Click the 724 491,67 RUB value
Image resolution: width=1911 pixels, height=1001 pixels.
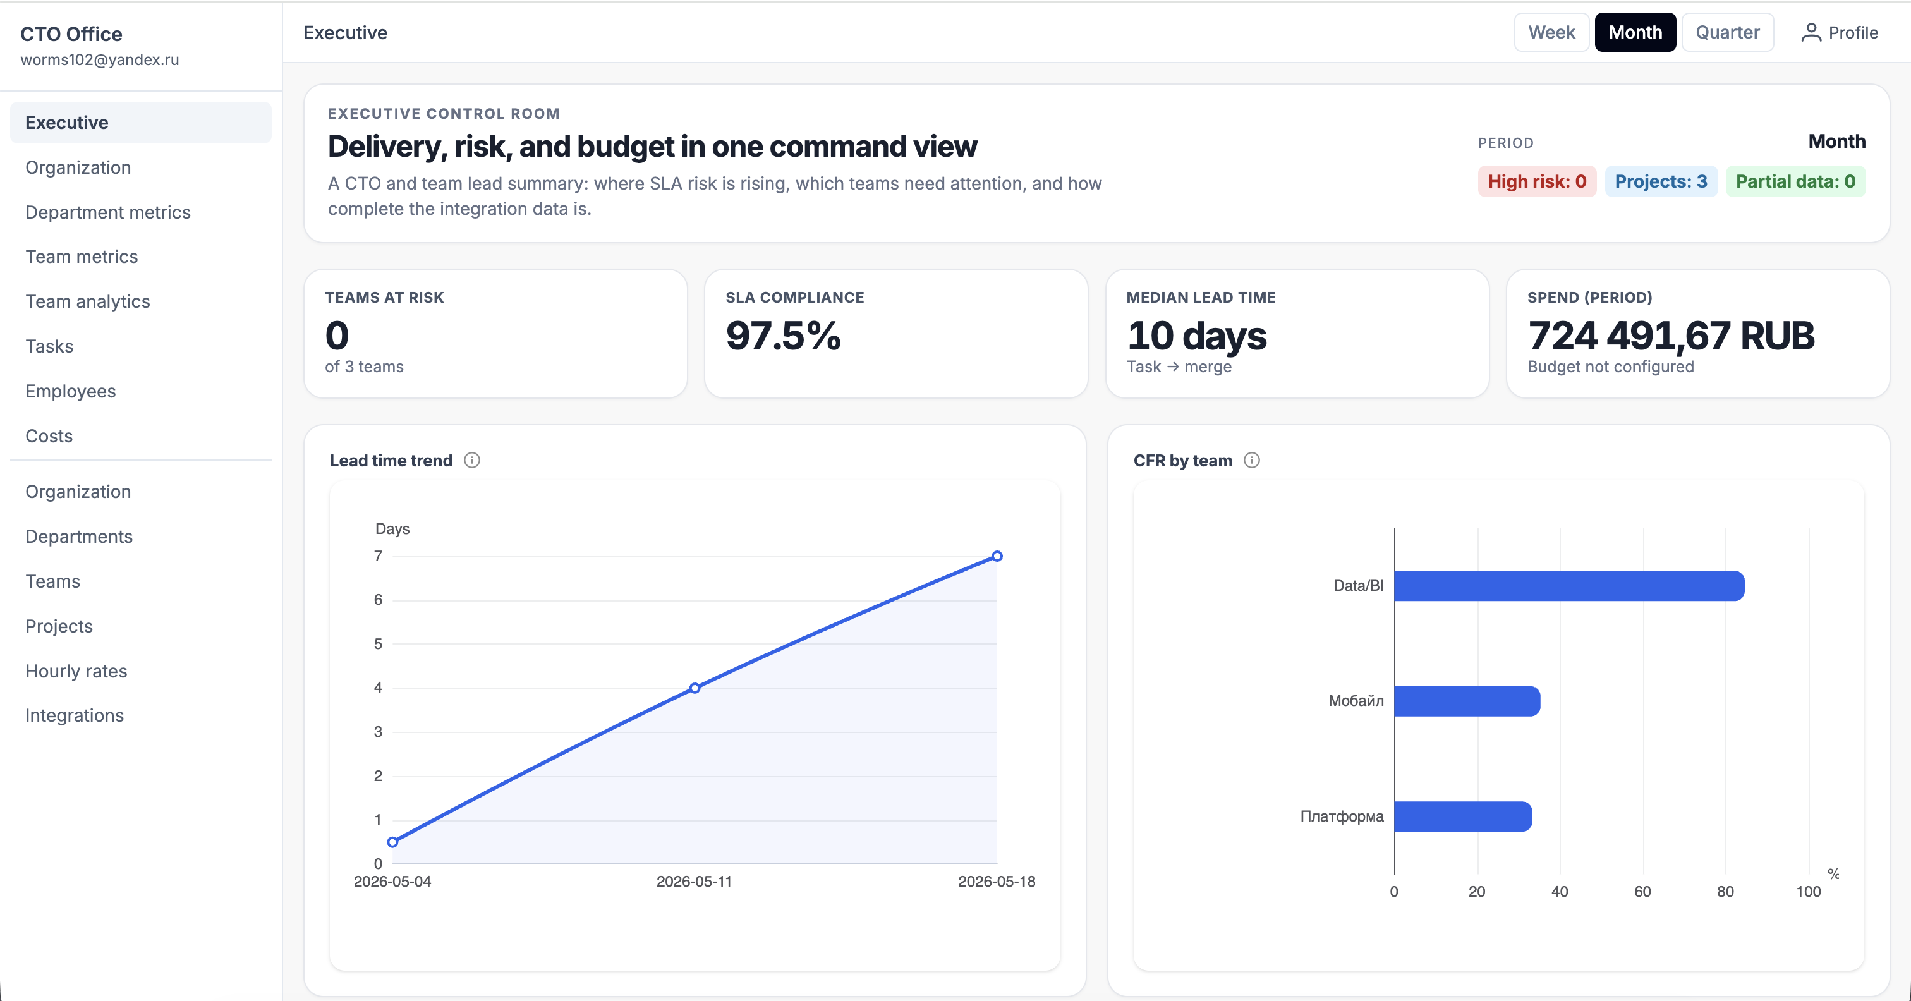[x=1671, y=336]
